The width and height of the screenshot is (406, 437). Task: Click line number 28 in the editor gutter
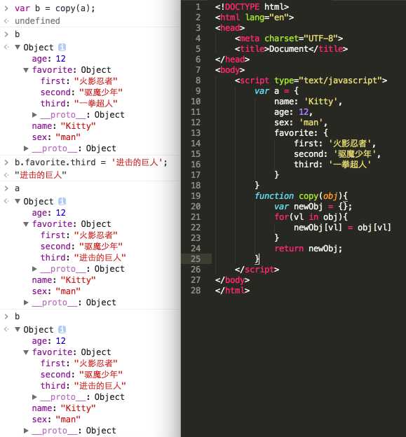click(196, 291)
